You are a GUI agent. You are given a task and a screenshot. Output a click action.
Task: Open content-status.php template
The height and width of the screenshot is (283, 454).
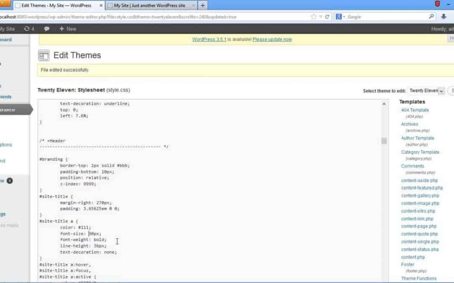420,249
